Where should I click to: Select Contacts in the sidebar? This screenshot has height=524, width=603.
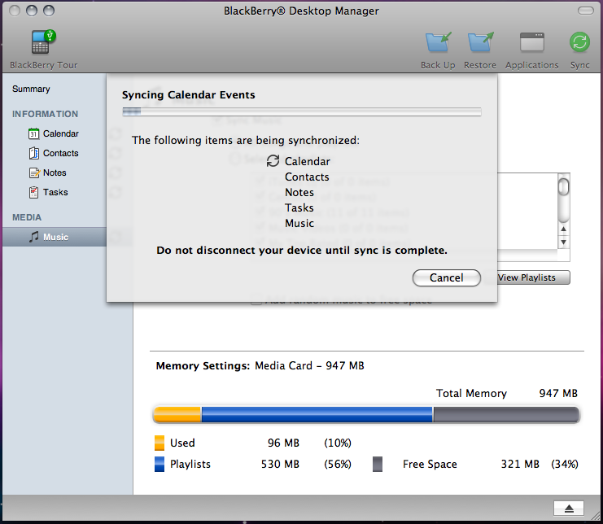60,153
